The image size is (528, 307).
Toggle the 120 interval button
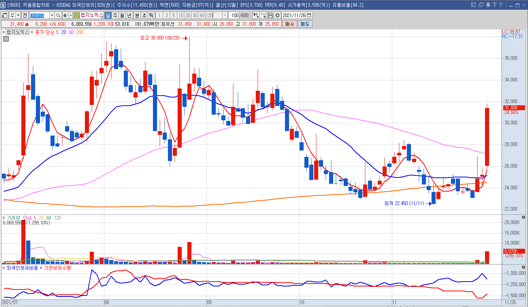pyautogui.click(x=209, y=15)
